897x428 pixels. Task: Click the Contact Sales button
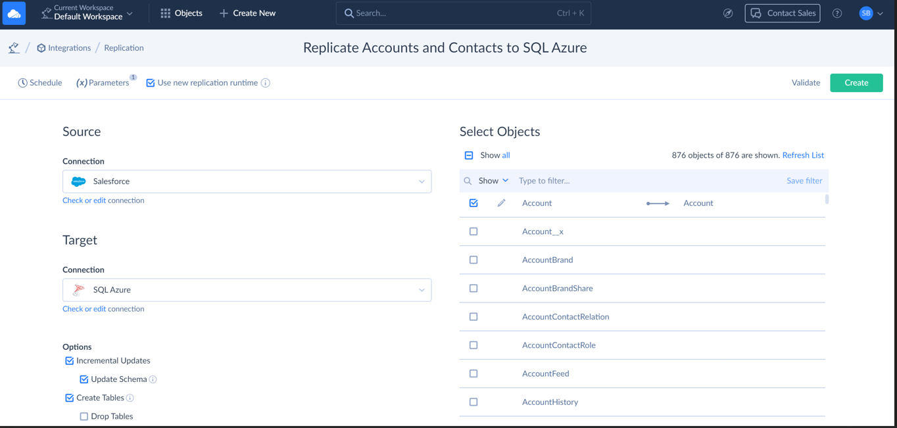point(783,13)
